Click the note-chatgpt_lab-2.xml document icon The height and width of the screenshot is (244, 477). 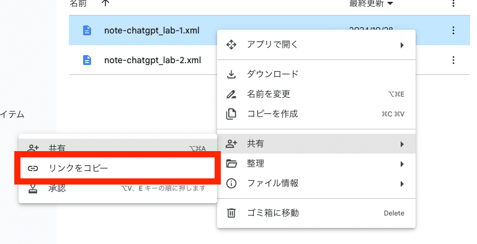87,60
